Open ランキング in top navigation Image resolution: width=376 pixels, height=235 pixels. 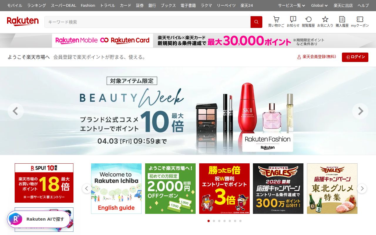[x=37, y=6]
